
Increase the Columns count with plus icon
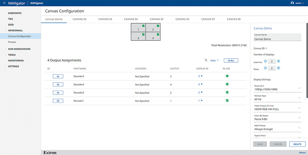(x=278, y=61)
